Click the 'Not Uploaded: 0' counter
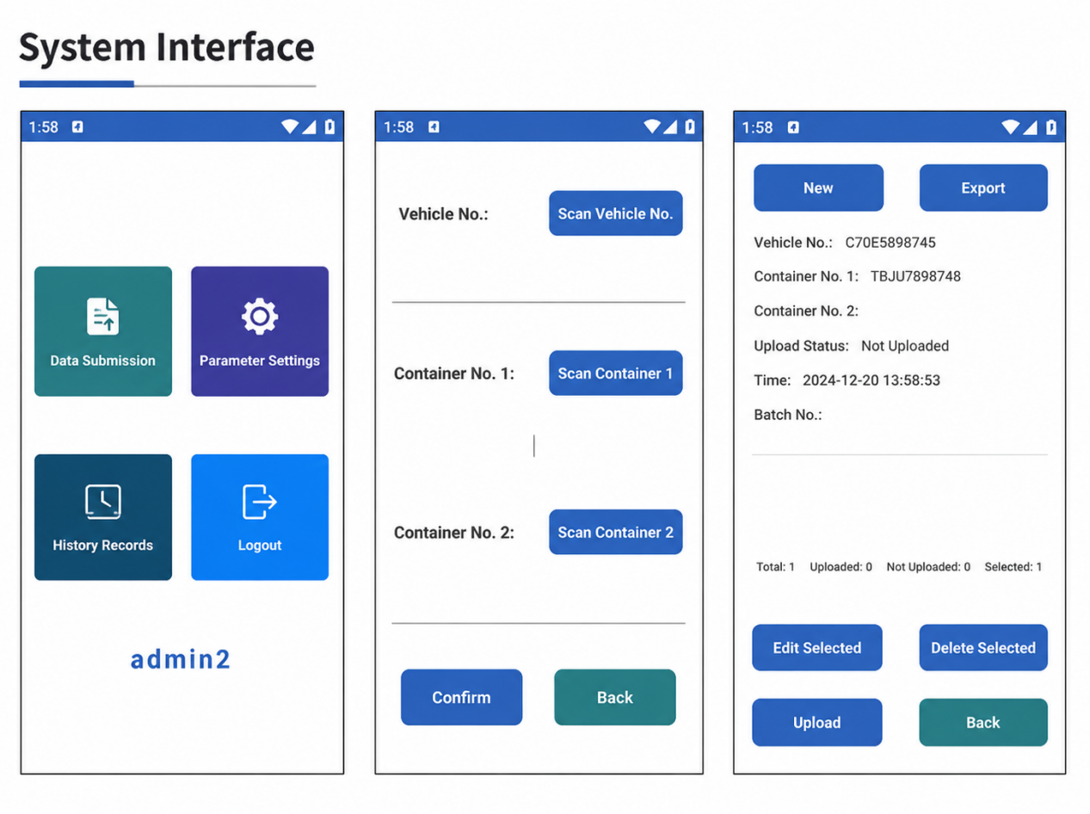The height and width of the screenshot is (814, 1090). pyautogui.click(x=928, y=567)
